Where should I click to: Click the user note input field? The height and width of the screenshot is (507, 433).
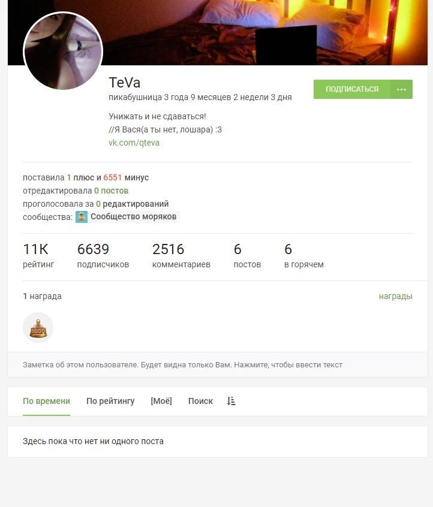pyautogui.click(x=218, y=365)
